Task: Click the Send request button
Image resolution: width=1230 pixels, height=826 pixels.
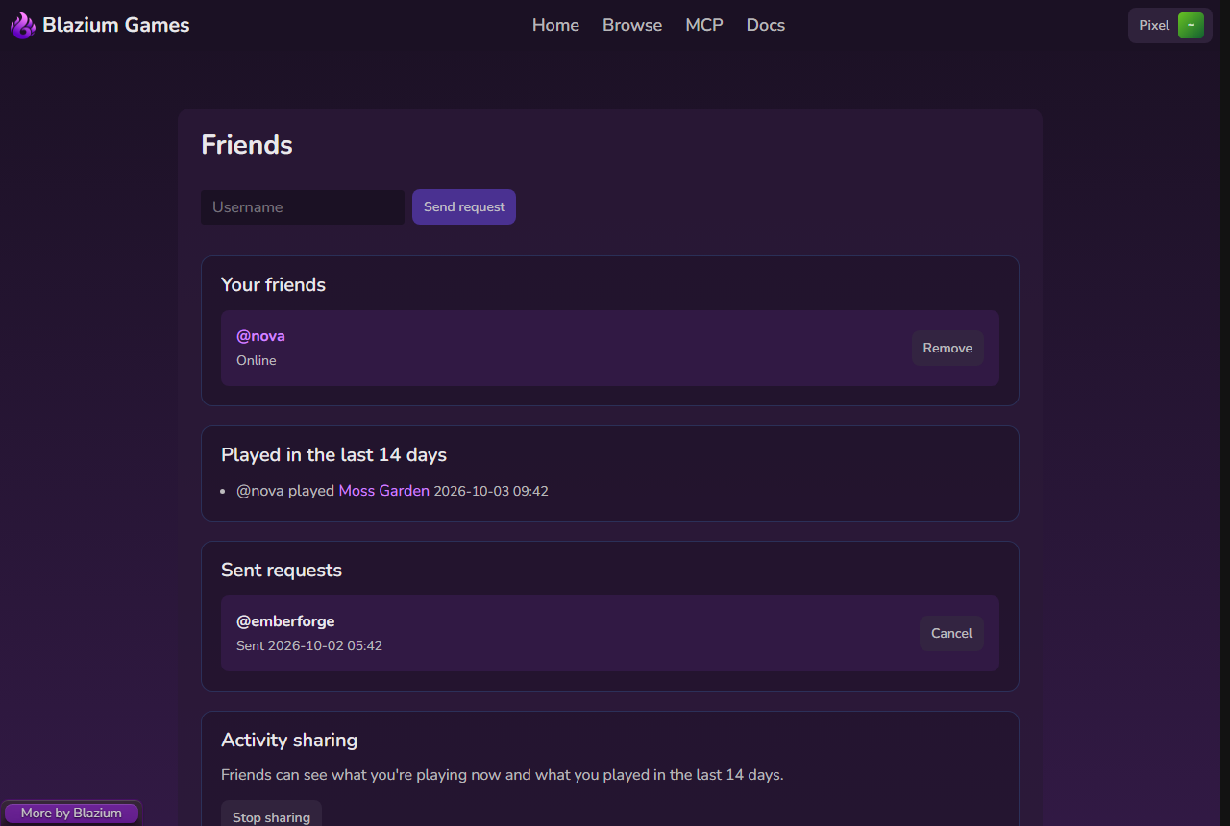Action: [464, 207]
